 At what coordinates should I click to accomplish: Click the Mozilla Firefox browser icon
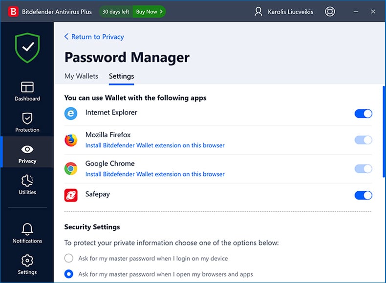point(71,140)
